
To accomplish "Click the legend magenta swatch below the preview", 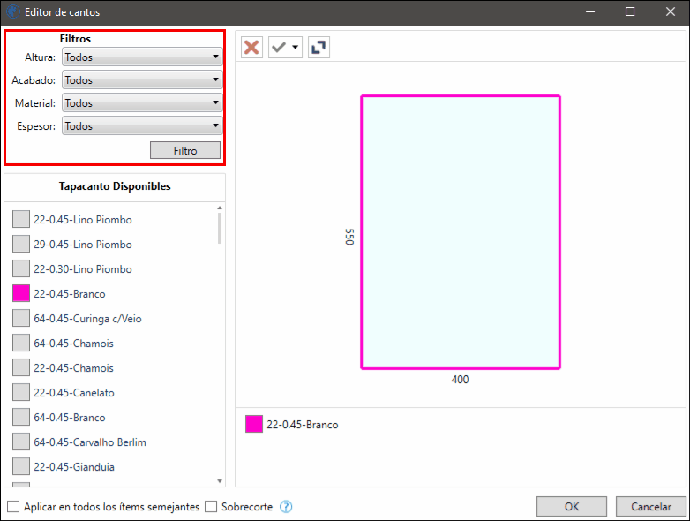I will click(254, 424).
